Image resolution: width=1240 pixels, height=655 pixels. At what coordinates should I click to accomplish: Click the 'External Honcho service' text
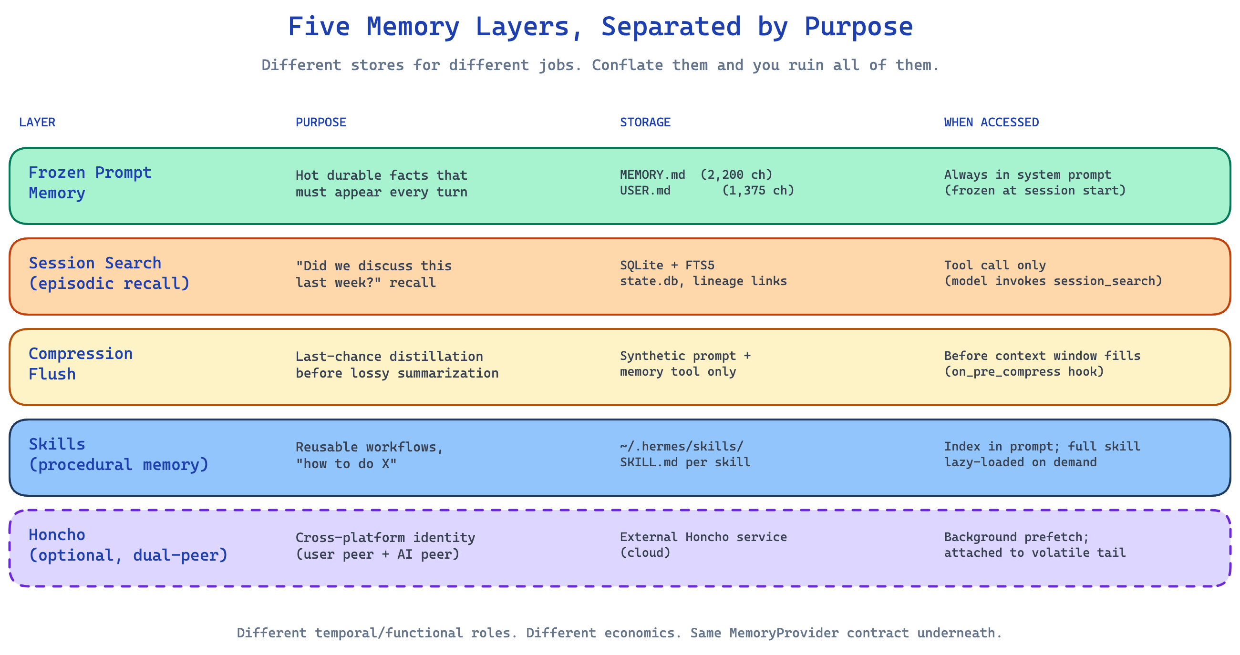(x=703, y=537)
